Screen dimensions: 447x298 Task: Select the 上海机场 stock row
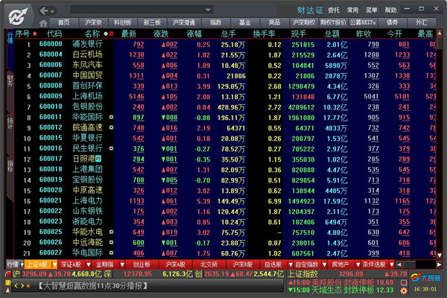225,96
